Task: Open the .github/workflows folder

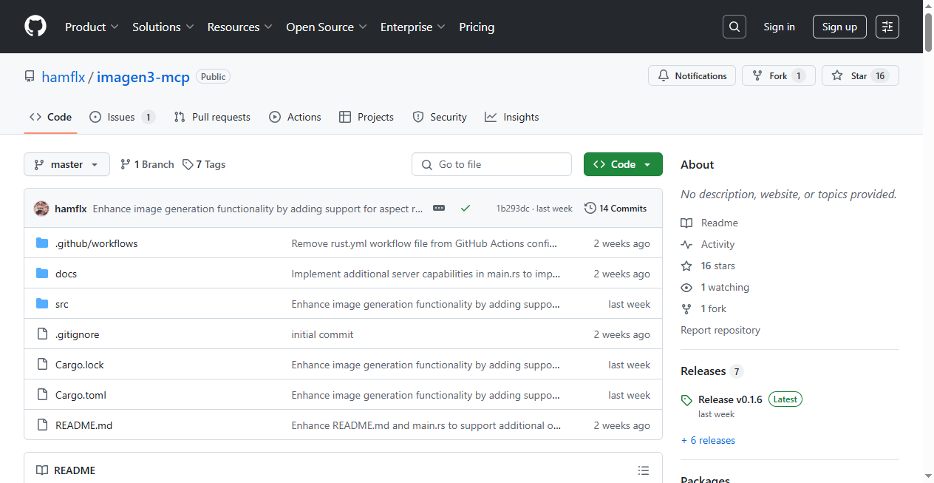Action: pos(96,243)
